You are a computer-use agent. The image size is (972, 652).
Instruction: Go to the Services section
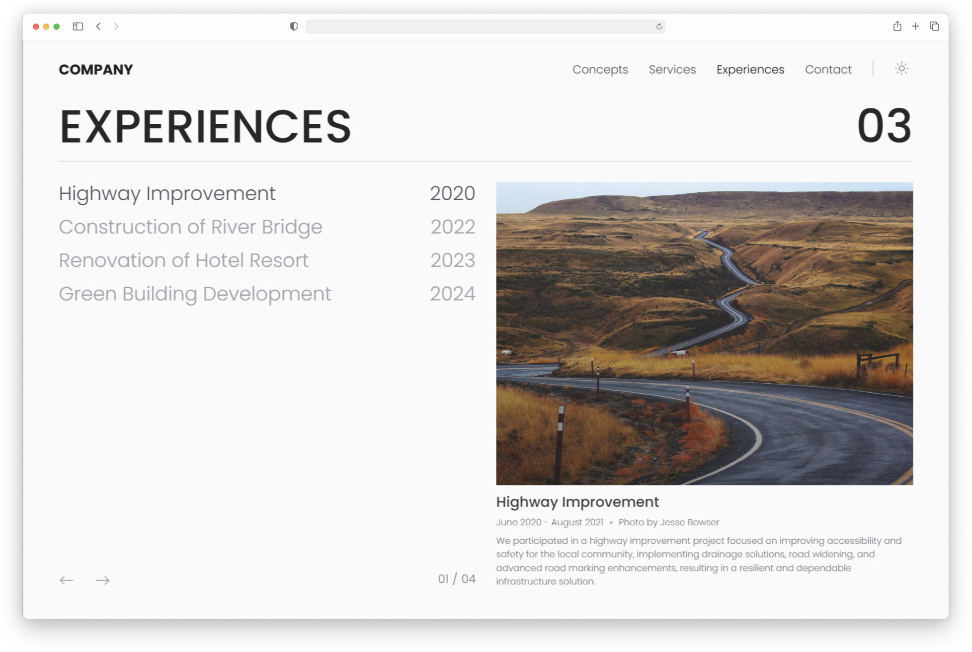(x=672, y=70)
